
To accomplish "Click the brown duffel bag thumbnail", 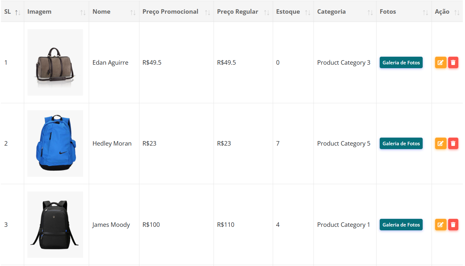I will click(x=55, y=62).
